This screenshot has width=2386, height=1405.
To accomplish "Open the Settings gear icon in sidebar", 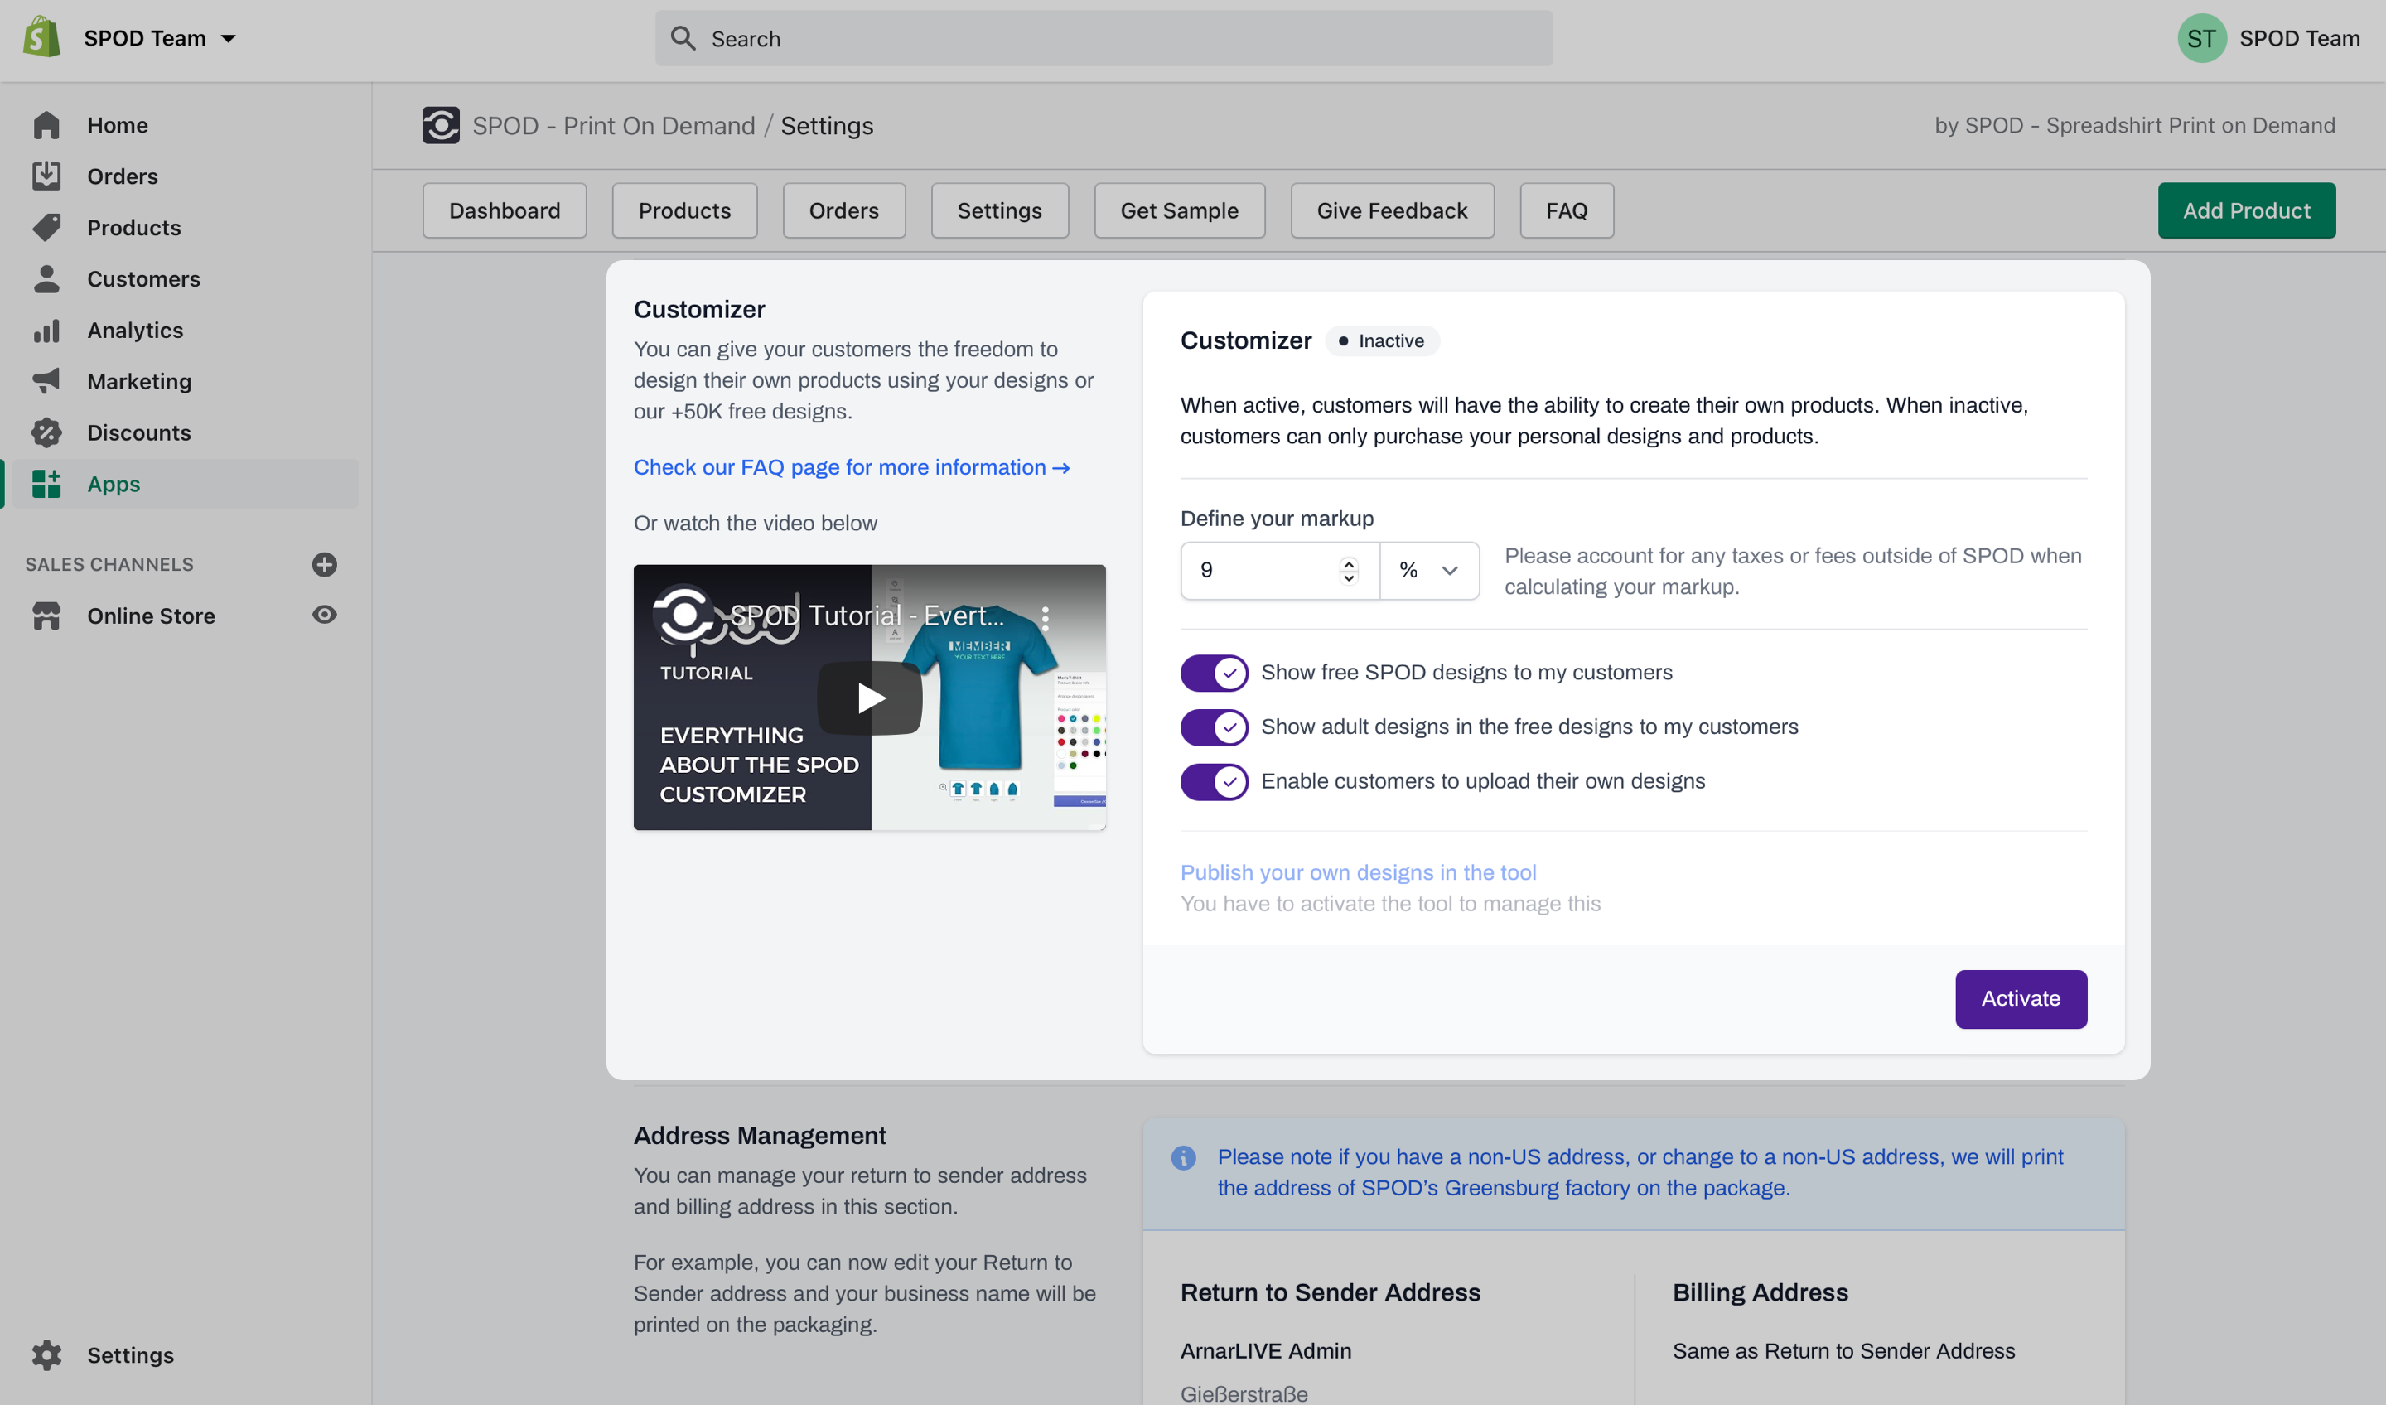I will pos(46,1354).
